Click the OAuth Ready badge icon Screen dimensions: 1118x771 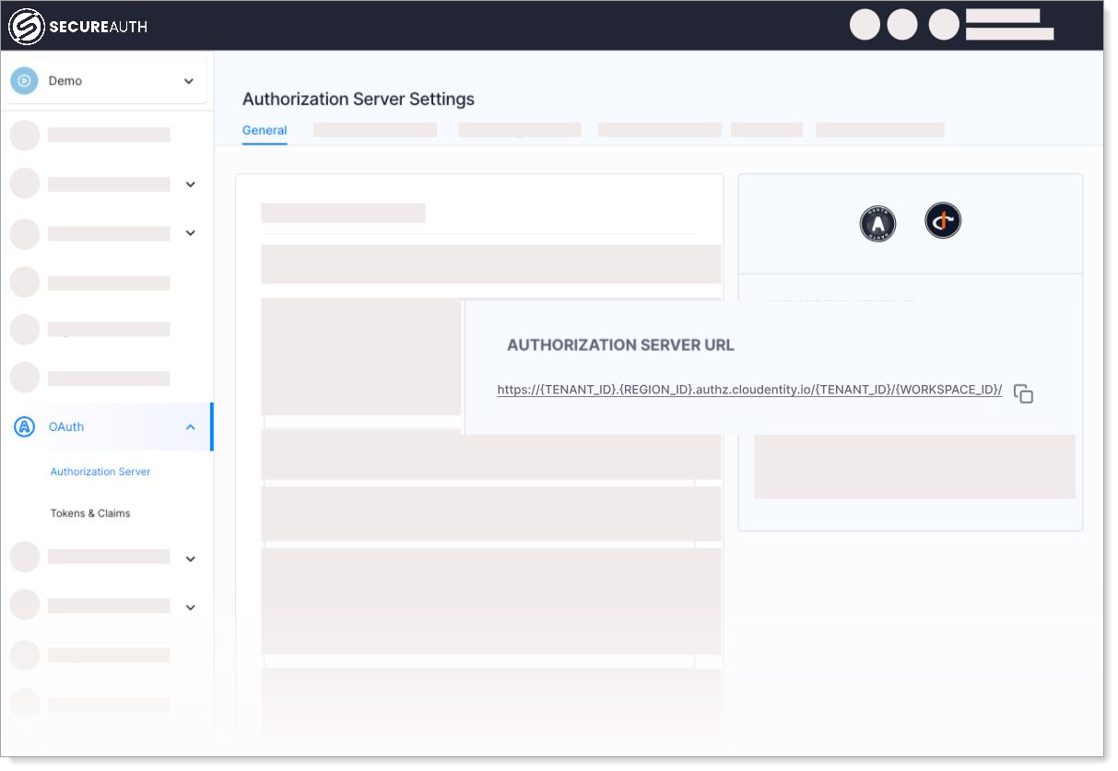pyautogui.click(x=877, y=224)
